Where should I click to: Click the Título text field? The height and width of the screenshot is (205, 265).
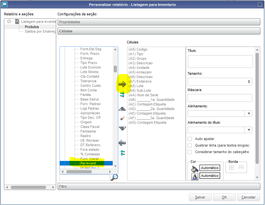click(220, 61)
